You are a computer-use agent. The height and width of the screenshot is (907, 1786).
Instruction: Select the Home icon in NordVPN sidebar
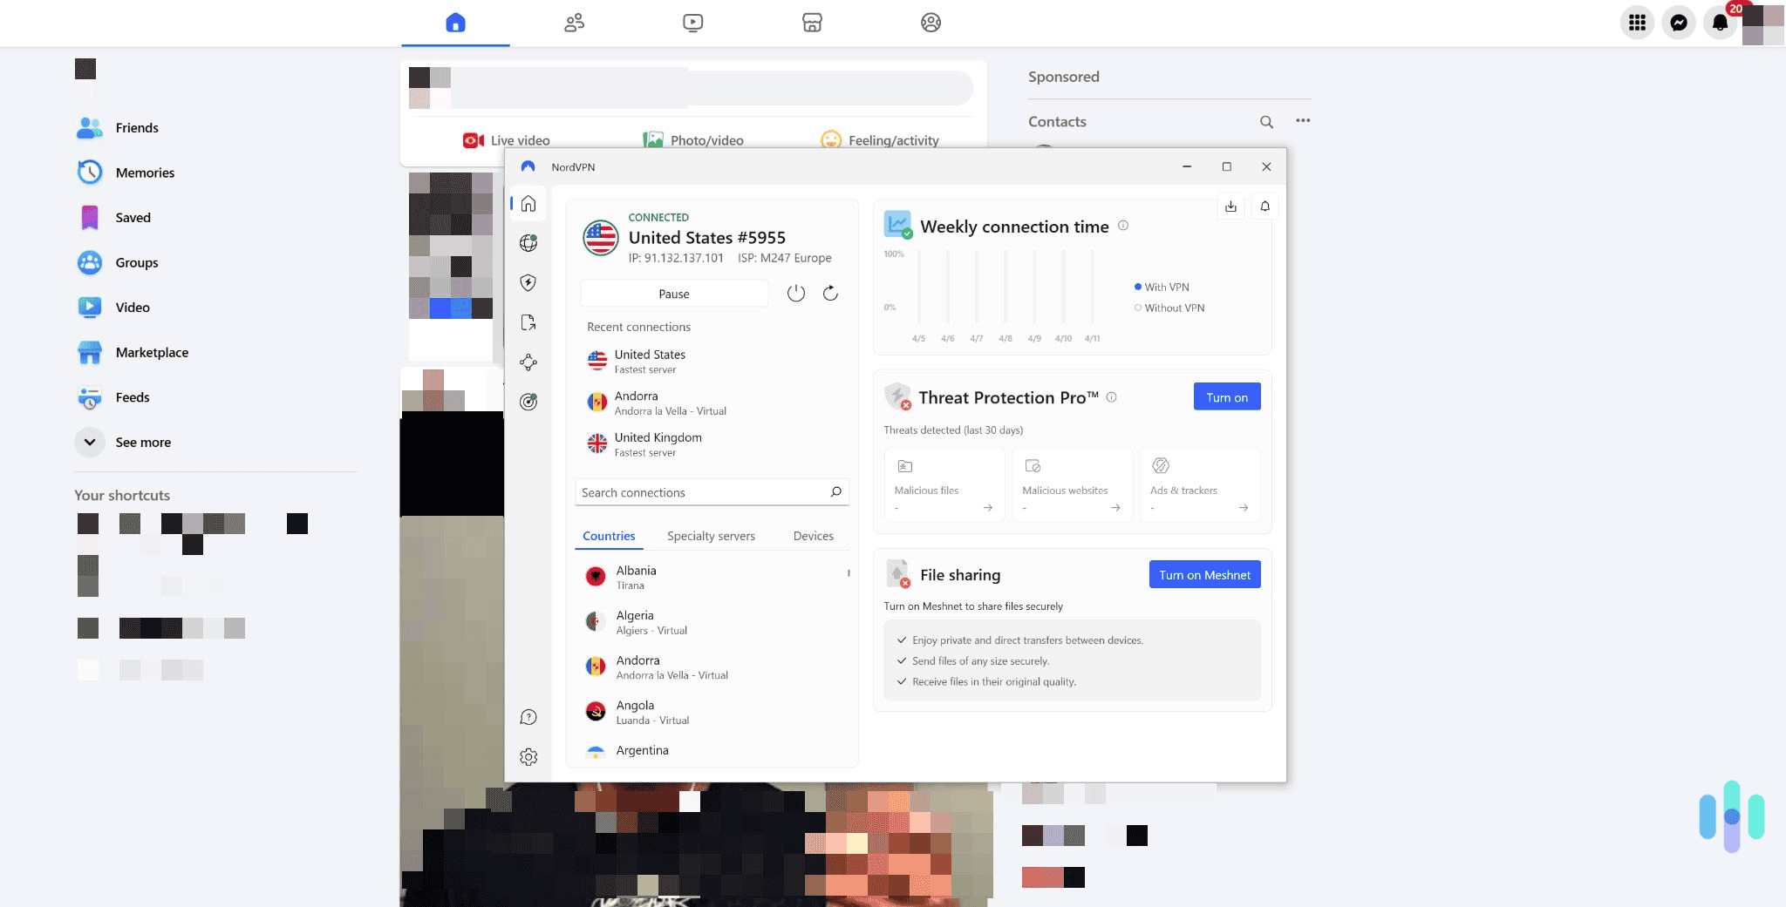point(528,203)
